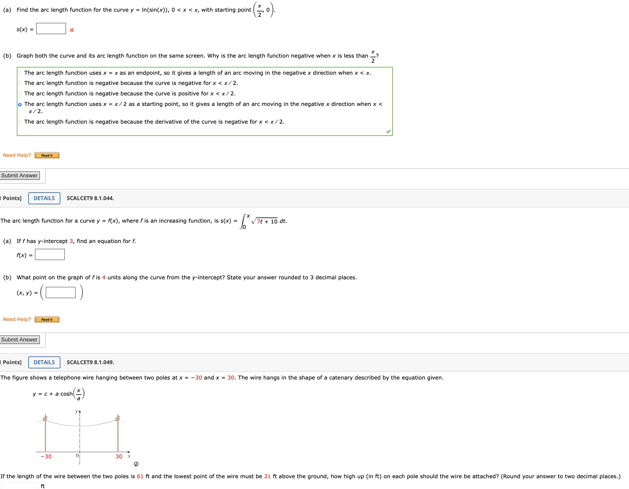The width and height of the screenshot is (629, 489).
Task: Click the first Submit Answer button
Action: click(x=20, y=175)
